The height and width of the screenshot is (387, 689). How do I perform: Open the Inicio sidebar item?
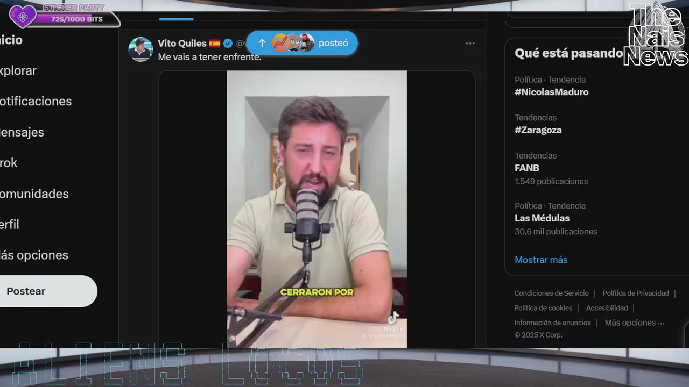pyautogui.click(x=11, y=40)
